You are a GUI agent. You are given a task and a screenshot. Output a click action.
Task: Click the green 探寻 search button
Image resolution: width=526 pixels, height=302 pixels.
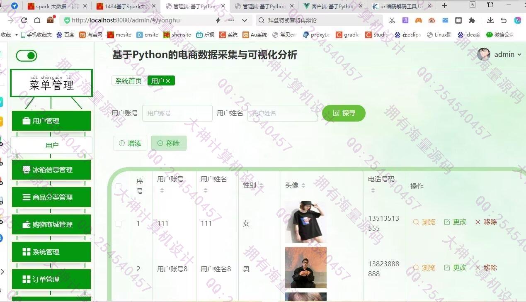344,113
